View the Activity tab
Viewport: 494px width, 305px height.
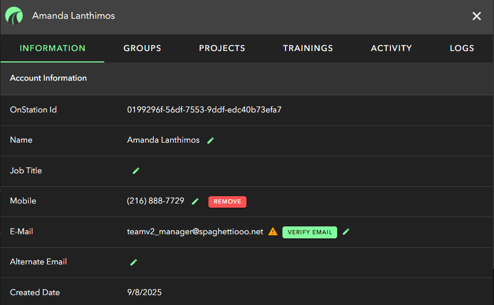tap(391, 48)
